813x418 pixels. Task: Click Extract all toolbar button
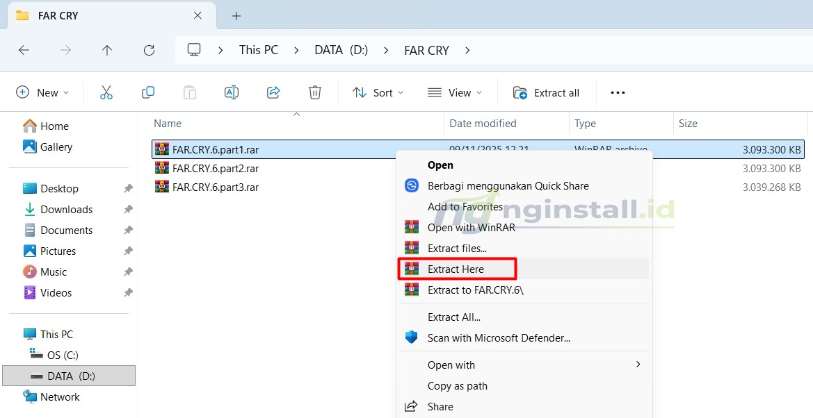tap(546, 93)
